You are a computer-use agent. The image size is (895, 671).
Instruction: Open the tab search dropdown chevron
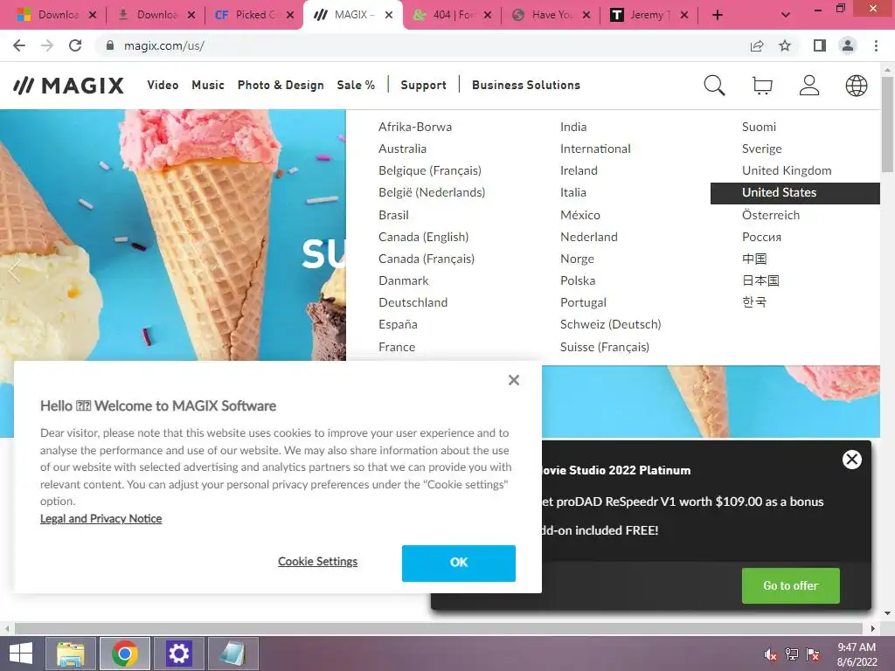click(786, 15)
